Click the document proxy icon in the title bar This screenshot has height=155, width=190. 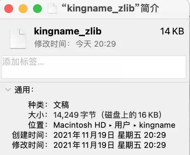tap(53, 9)
